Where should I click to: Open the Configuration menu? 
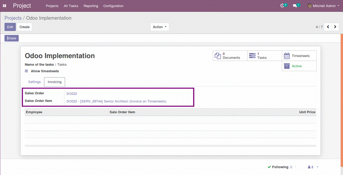point(113,6)
